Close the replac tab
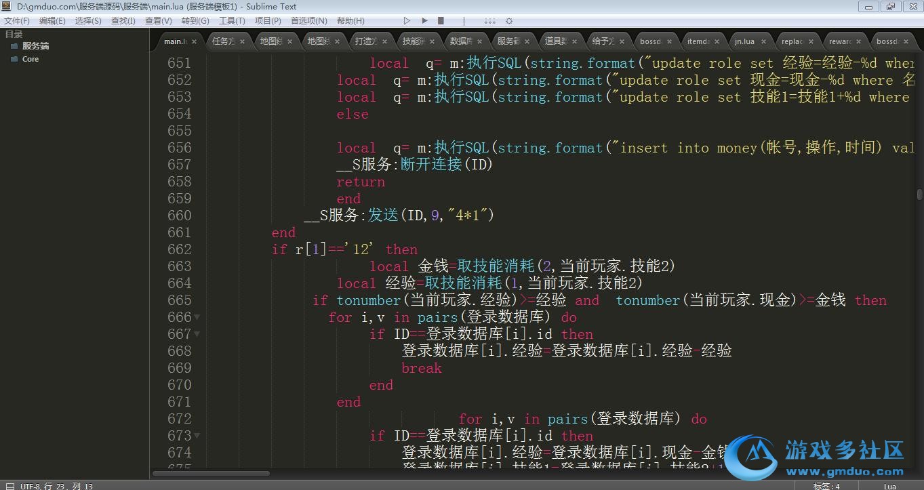This screenshot has height=490, width=924. (811, 41)
